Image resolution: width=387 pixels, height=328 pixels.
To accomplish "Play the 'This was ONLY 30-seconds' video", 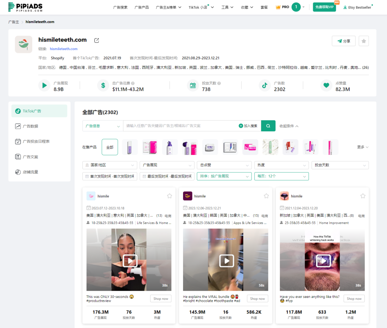I will point(130,260).
